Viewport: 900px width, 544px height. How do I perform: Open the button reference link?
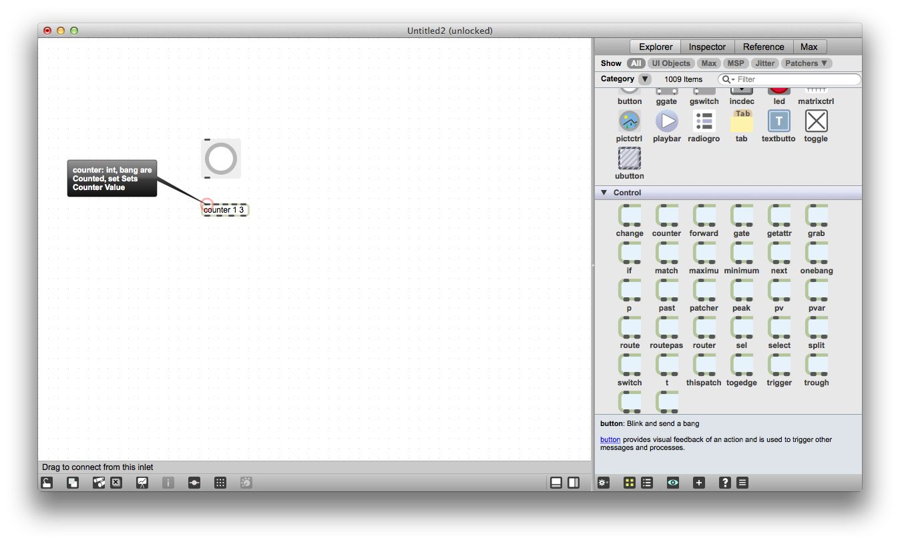[x=610, y=440]
